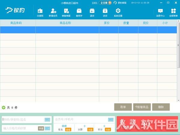Click the 快捷 shortcut button
180x135 pixels.
point(41,128)
